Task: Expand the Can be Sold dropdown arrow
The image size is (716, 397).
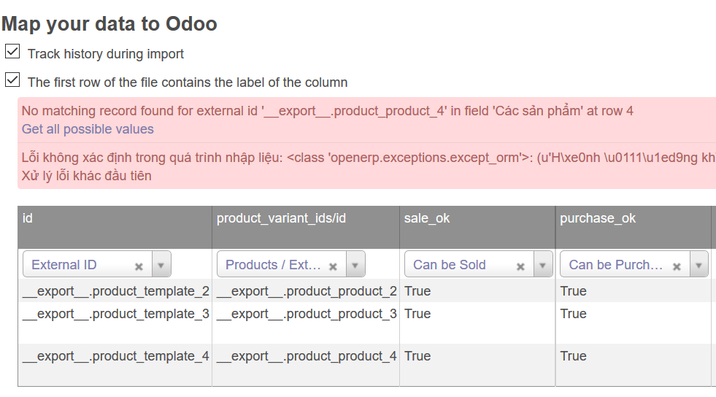Action: [542, 265]
